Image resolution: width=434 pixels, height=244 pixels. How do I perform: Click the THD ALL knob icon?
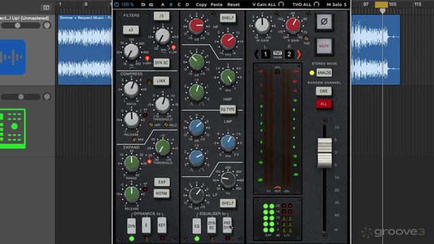point(317,5)
